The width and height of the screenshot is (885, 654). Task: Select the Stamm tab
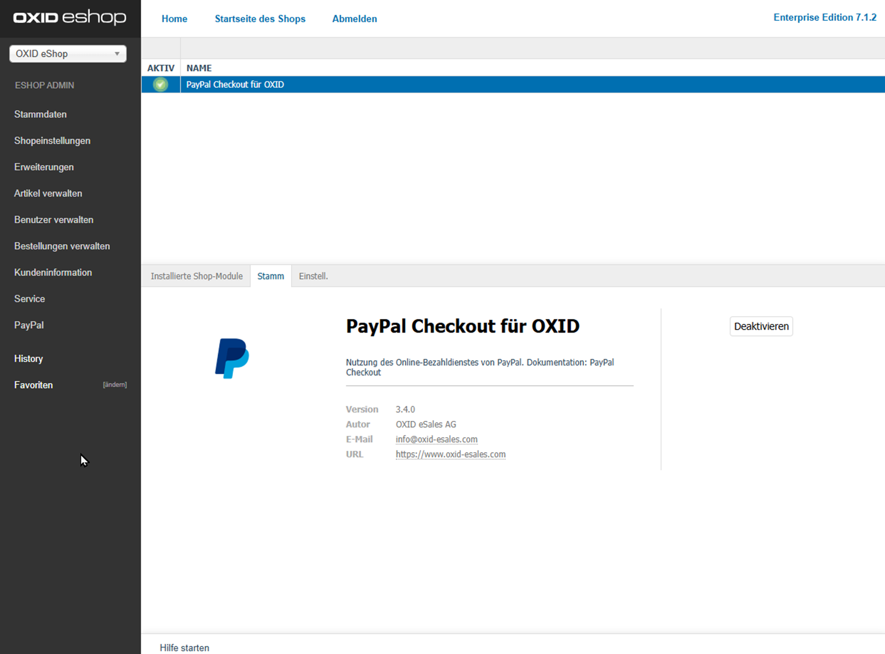point(271,276)
